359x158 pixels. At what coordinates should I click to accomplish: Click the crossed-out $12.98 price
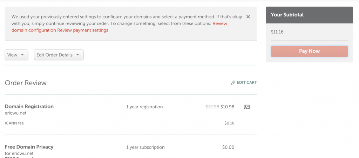(x=212, y=107)
